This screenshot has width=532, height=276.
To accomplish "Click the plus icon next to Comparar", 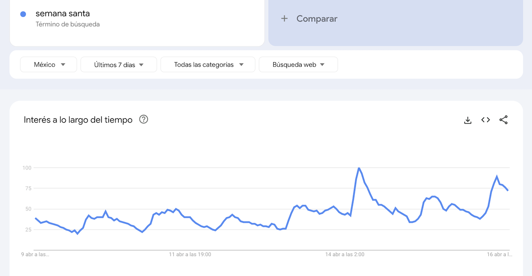I will tap(285, 19).
